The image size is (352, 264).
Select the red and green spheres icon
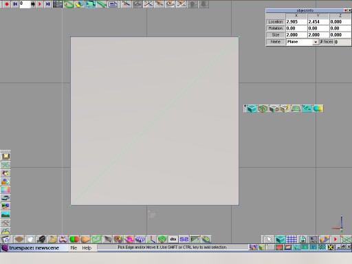coord(74,239)
